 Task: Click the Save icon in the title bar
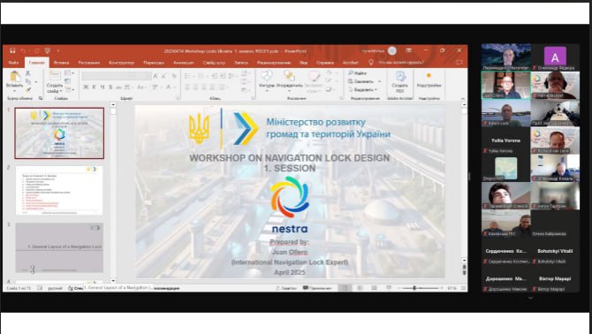tap(12, 50)
